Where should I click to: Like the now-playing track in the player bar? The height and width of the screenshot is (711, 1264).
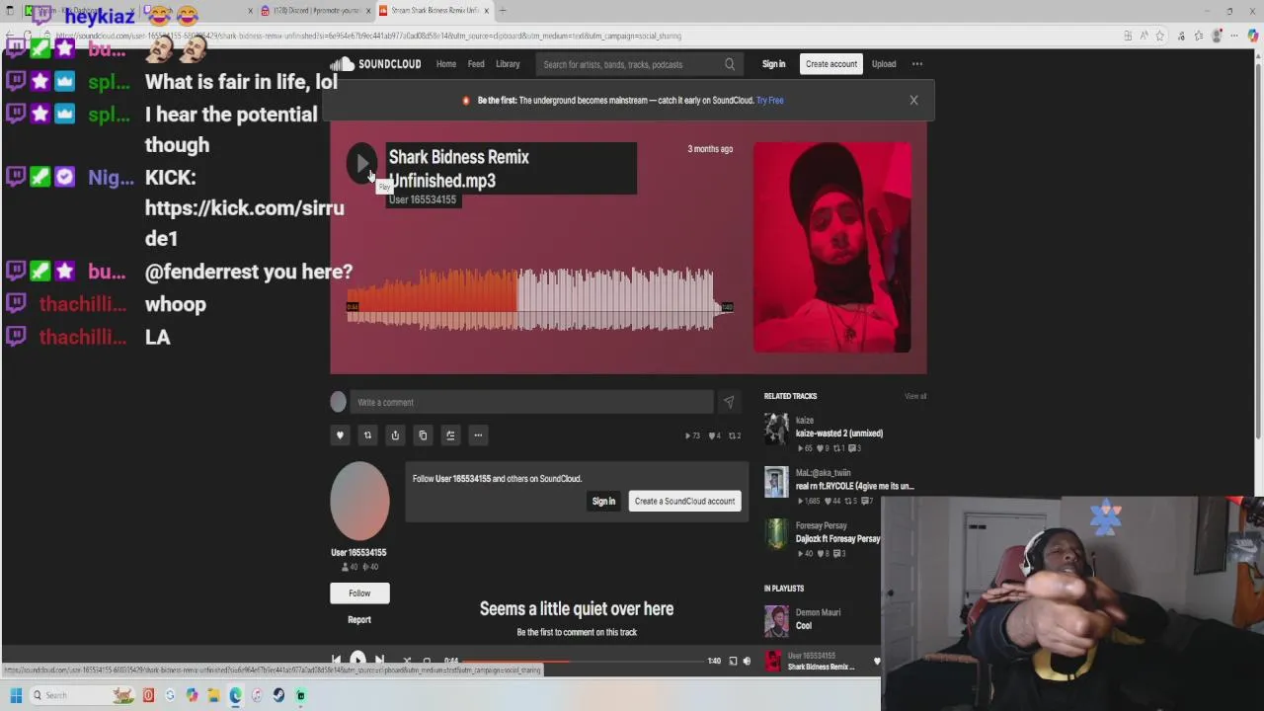pos(876,661)
